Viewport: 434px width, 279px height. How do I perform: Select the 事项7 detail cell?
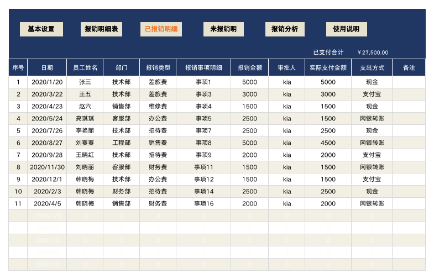click(x=203, y=131)
